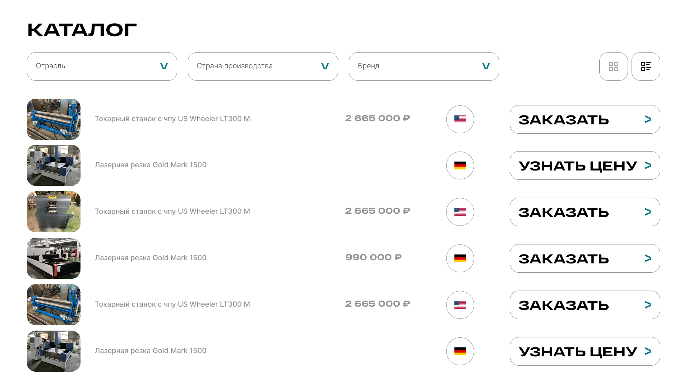Screen dimensions: 687x386
Task: Click the arrow on the fifth row Заказать button
Action: click(x=648, y=305)
